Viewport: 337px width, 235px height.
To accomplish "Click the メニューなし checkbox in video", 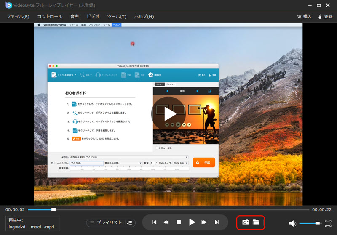I will [x=157, y=148].
